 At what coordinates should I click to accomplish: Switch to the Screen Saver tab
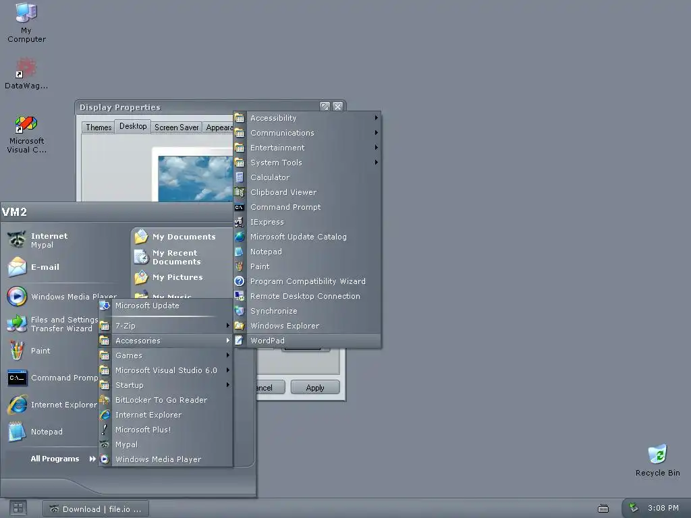tap(176, 127)
